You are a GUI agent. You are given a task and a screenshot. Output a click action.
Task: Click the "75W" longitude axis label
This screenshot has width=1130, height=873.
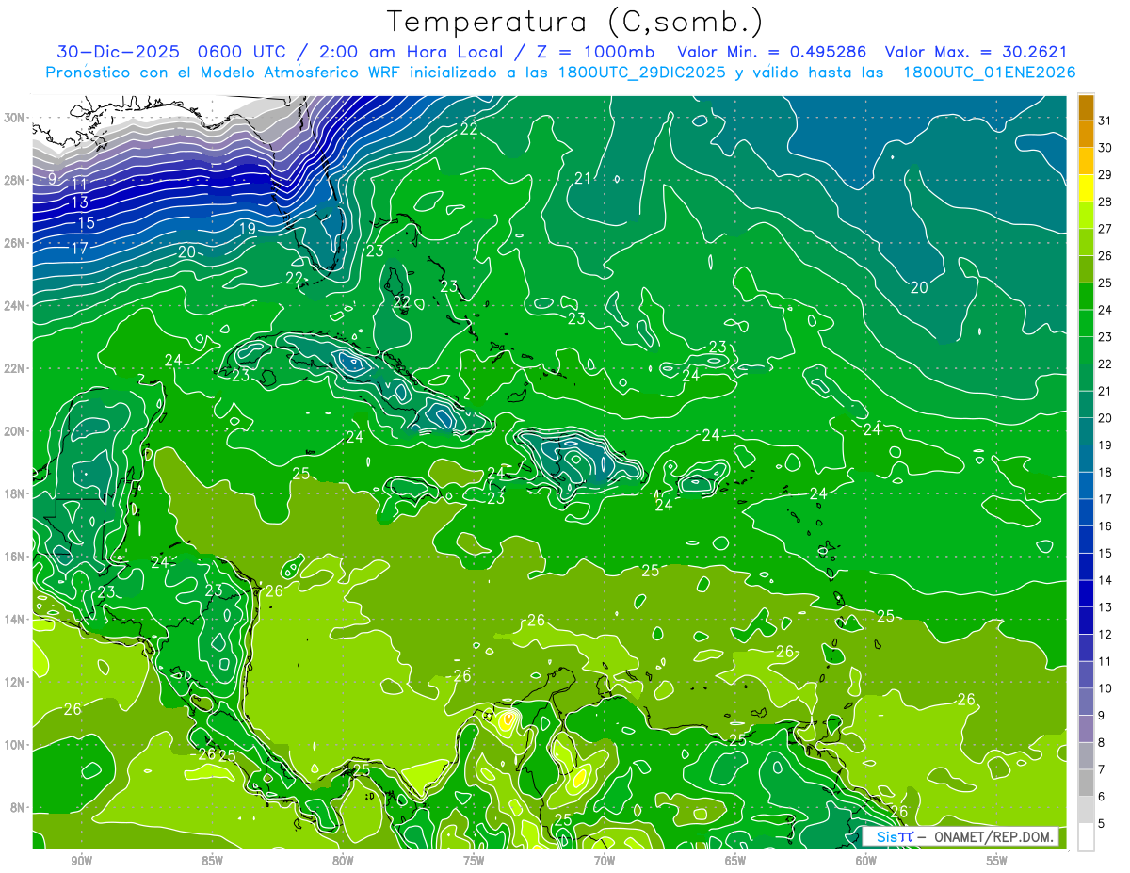coord(474,861)
